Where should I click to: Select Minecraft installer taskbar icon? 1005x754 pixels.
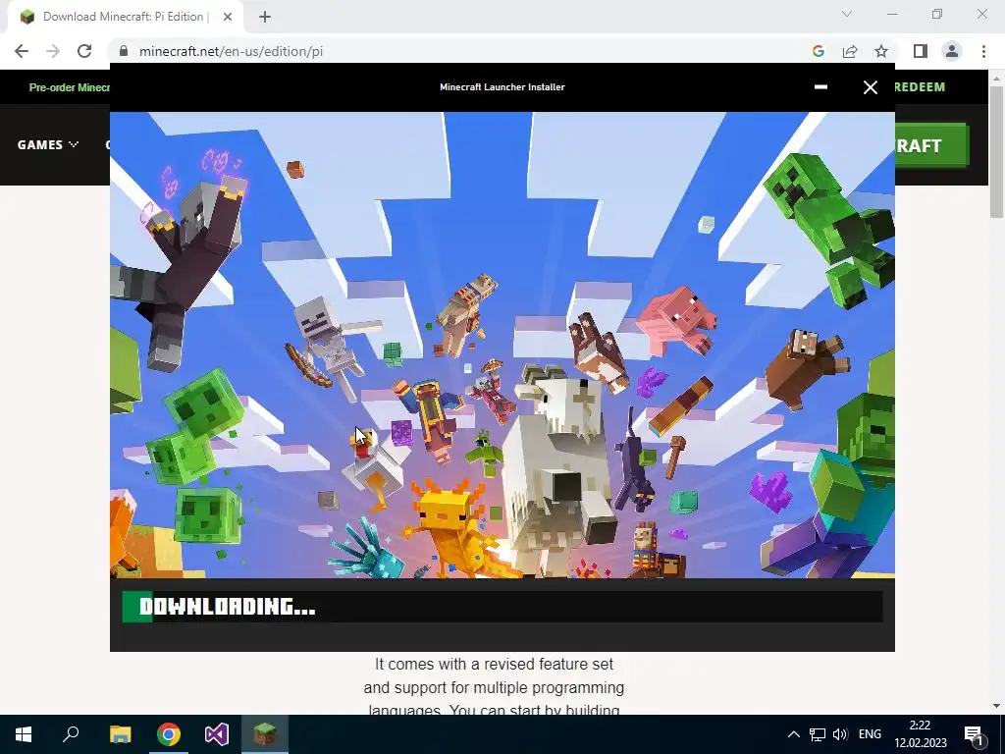(x=265, y=734)
